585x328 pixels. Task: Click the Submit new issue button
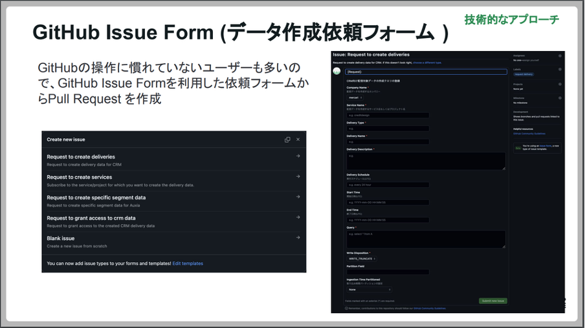[492, 301]
